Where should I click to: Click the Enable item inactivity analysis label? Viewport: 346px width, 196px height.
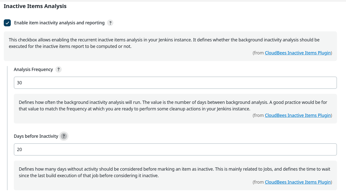59,23
